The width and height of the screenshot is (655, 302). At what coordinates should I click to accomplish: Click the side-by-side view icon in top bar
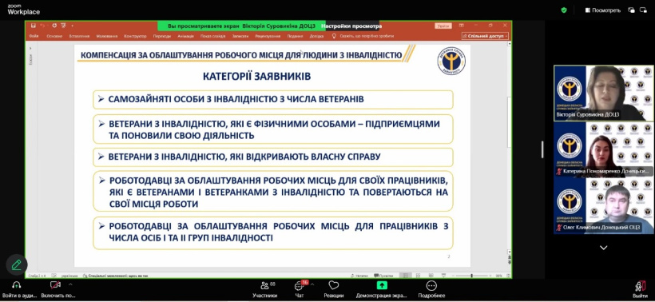click(631, 10)
